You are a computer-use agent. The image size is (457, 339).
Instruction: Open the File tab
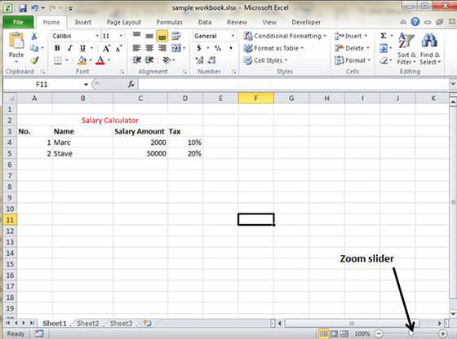point(18,22)
